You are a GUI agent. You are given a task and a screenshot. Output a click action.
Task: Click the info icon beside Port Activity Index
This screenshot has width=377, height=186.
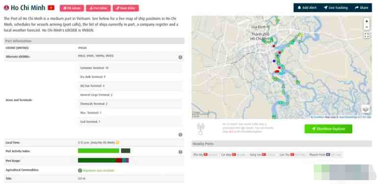tap(180, 152)
